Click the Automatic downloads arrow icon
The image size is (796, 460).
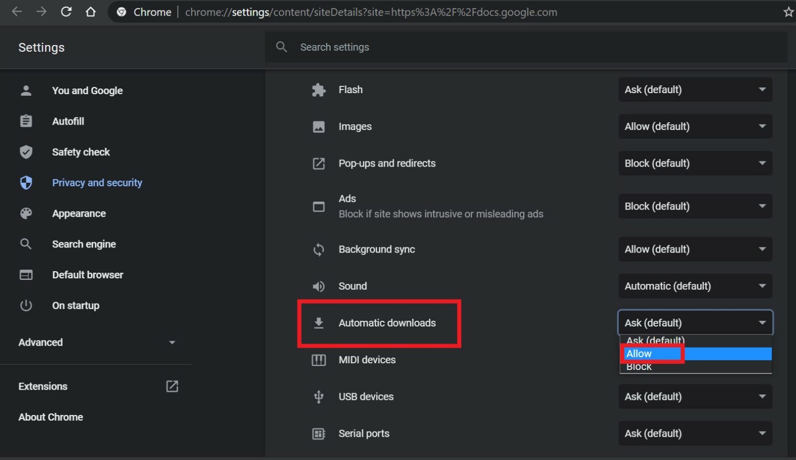coord(319,323)
